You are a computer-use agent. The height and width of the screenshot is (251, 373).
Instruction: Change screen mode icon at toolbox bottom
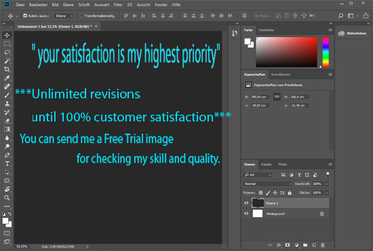pyautogui.click(x=7, y=242)
